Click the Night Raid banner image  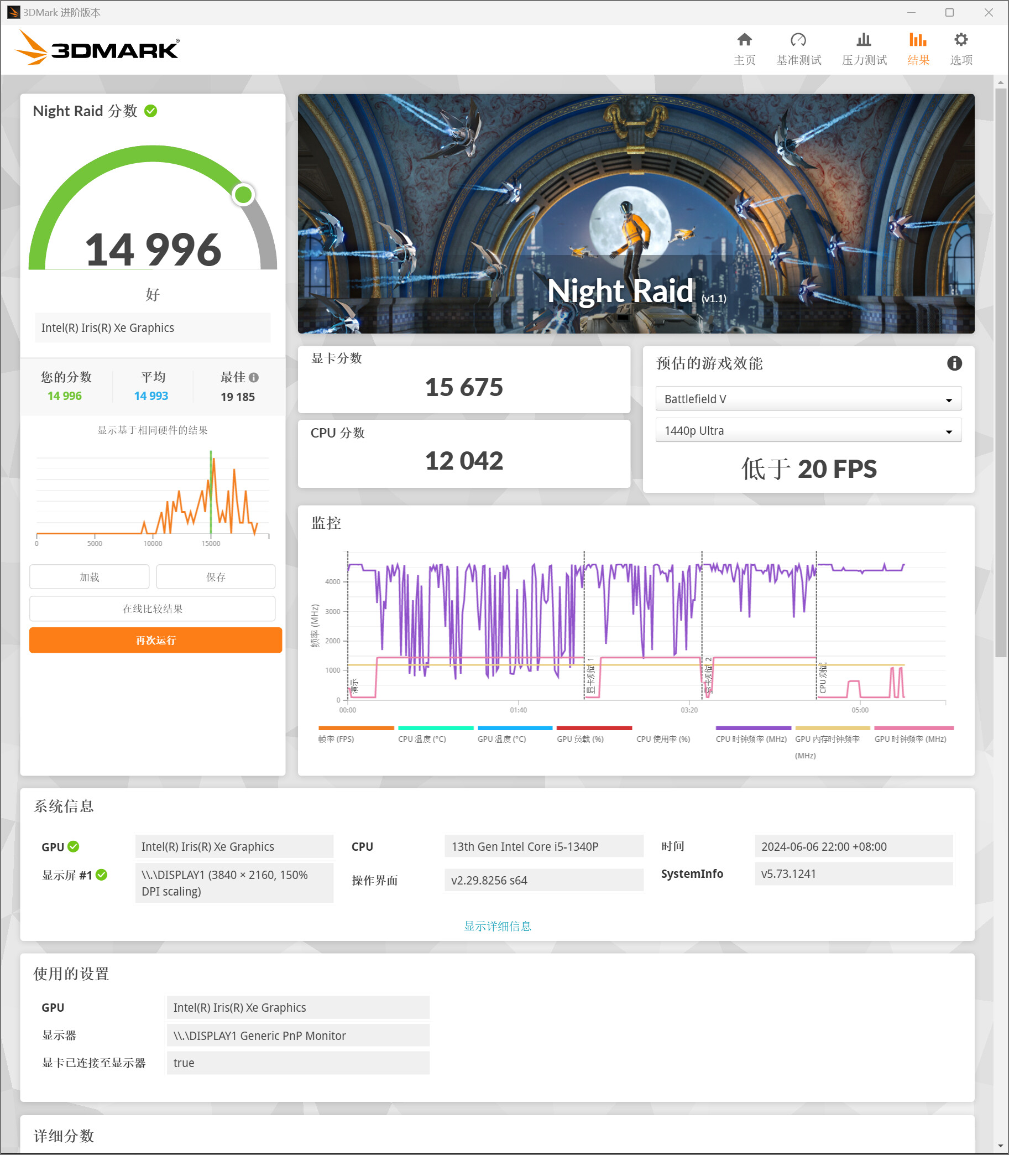pos(636,214)
